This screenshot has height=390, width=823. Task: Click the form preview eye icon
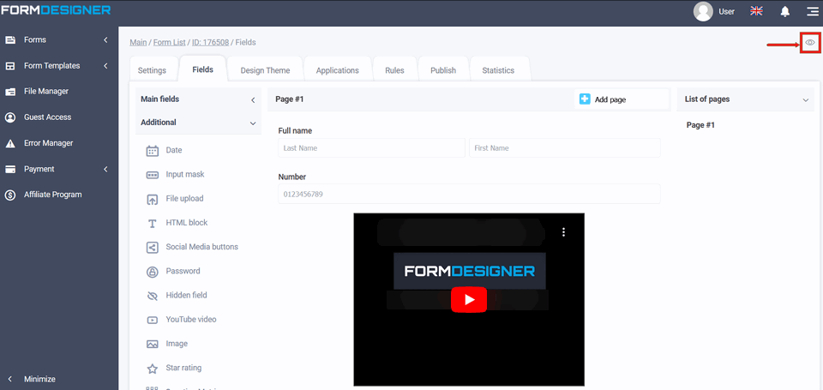pyautogui.click(x=810, y=42)
